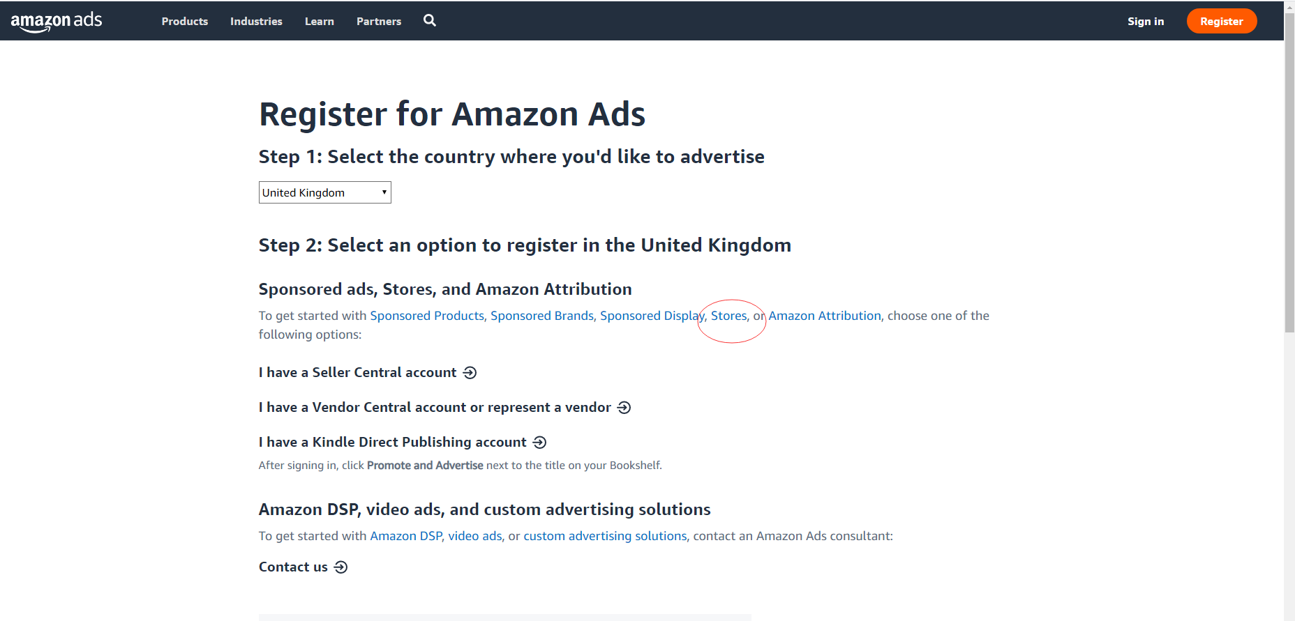Viewport: 1295px width, 621px height.
Task: Click the Sign in link
Action: [x=1146, y=22]
